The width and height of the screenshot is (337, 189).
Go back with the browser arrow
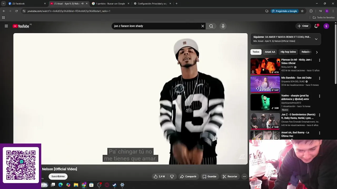pyautogui.click(x=4, y=11)
